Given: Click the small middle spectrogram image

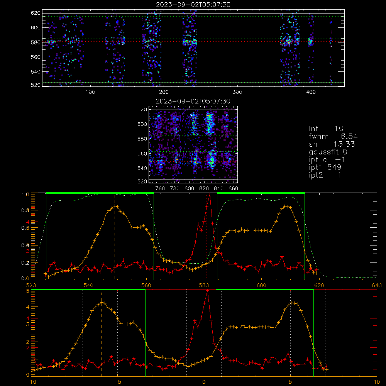Looking at the screenshot, I should 193,144.
